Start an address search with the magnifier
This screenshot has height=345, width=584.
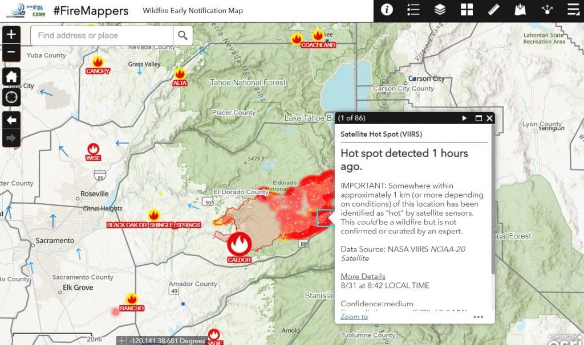pos(184,35)
